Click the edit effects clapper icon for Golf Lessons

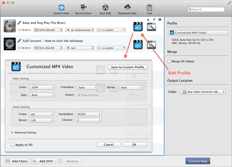151,45
